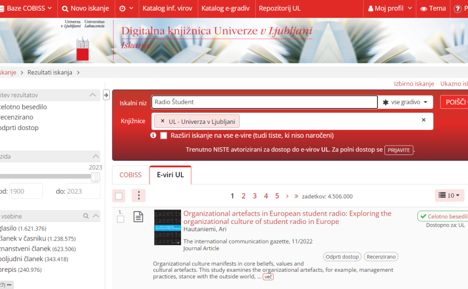Open results-per-page dropdown showing 10
This screenshot has height=289, width=468.
click(449, 196)
